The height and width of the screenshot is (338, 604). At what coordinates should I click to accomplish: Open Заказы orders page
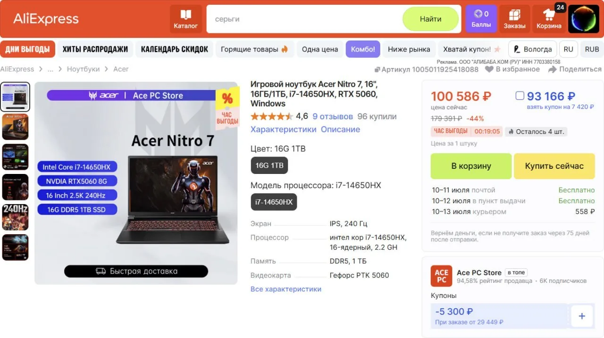[x=514, y=19]
